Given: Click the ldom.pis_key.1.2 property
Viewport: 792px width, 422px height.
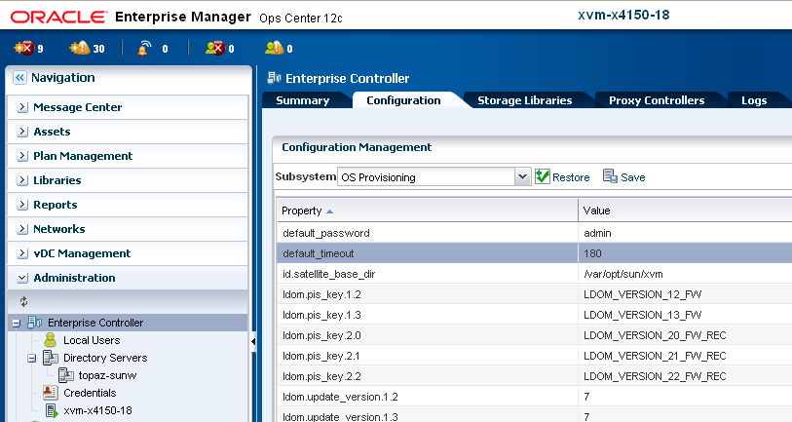Looking at the screenshot, I should tap(321, 294).
